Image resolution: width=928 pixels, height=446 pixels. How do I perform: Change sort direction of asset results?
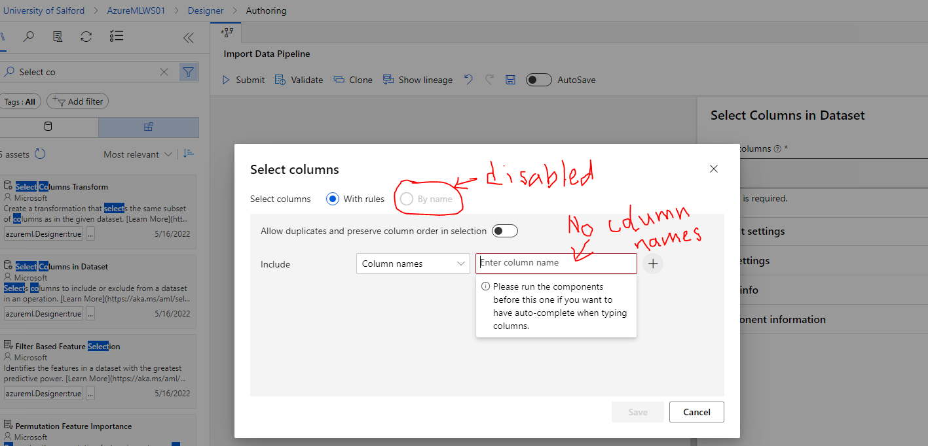click(x=189, y=154)
